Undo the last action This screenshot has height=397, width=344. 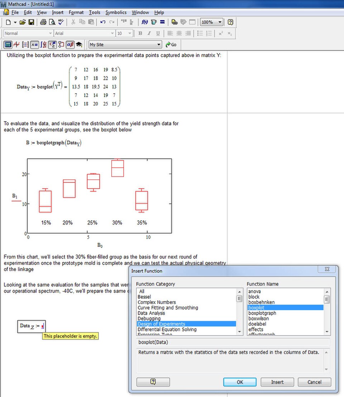(102, 22)
